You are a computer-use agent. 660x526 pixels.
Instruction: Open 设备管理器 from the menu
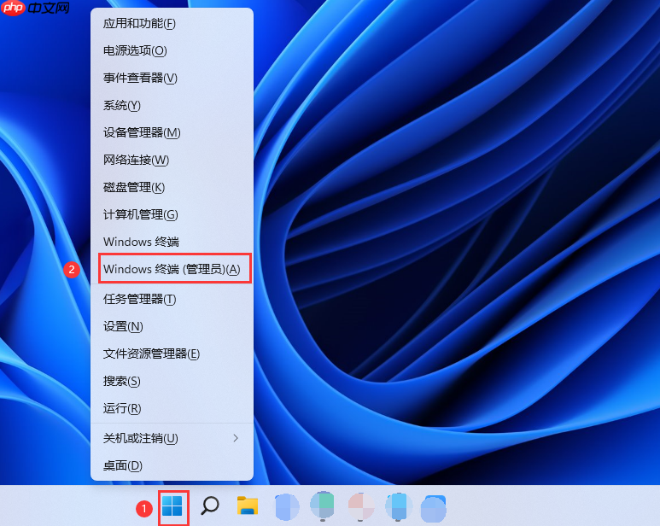pos(142,132)
